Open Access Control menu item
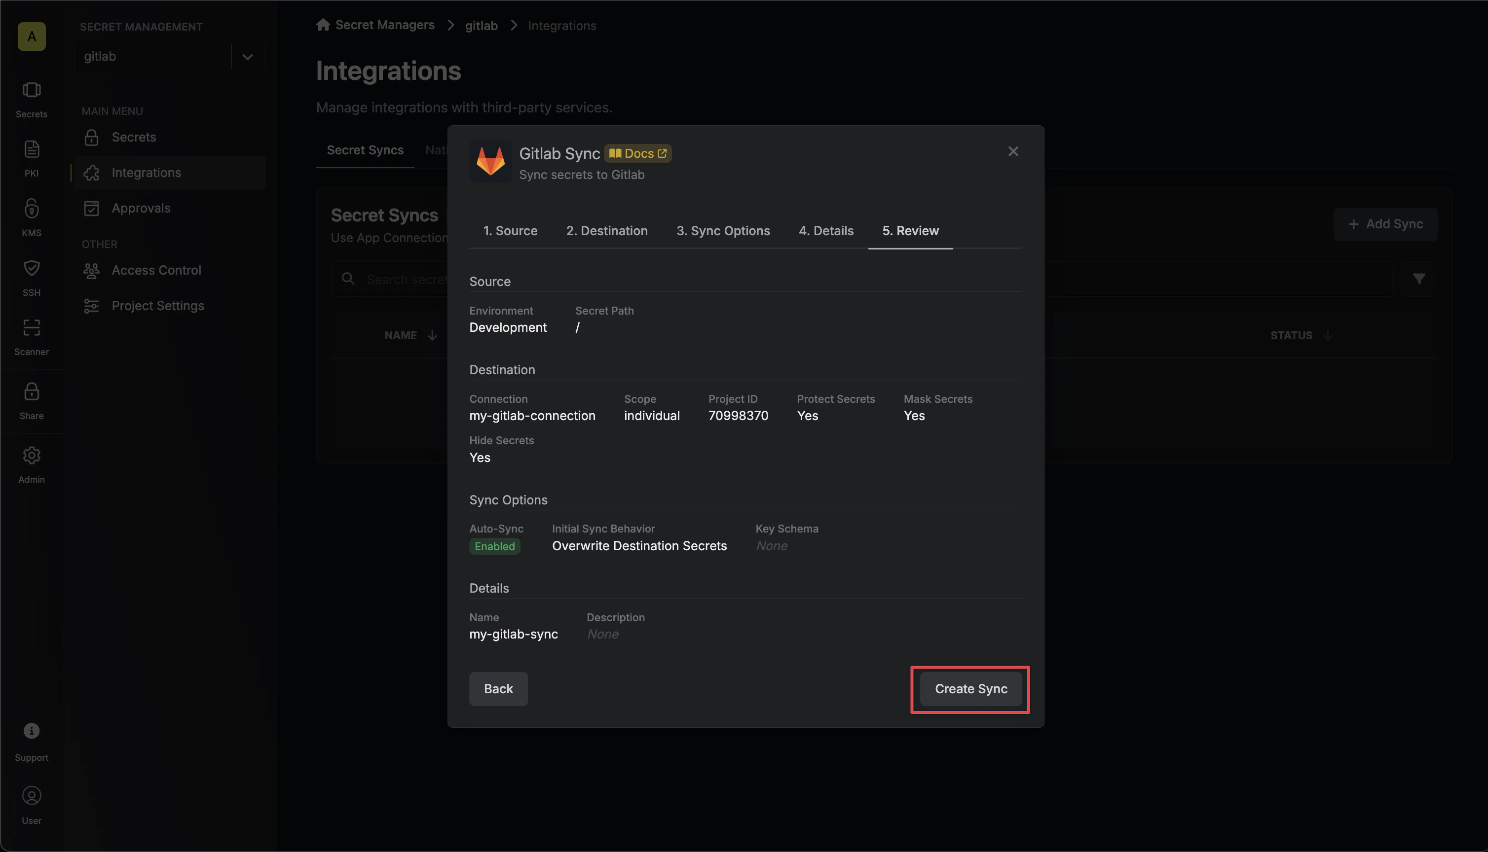This screenshot has height=852, width=1488. coord(170,270)
